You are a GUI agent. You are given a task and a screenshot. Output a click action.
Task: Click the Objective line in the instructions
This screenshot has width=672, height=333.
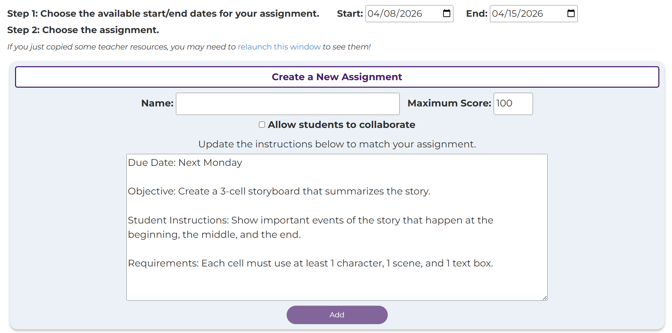click(279, 191)
